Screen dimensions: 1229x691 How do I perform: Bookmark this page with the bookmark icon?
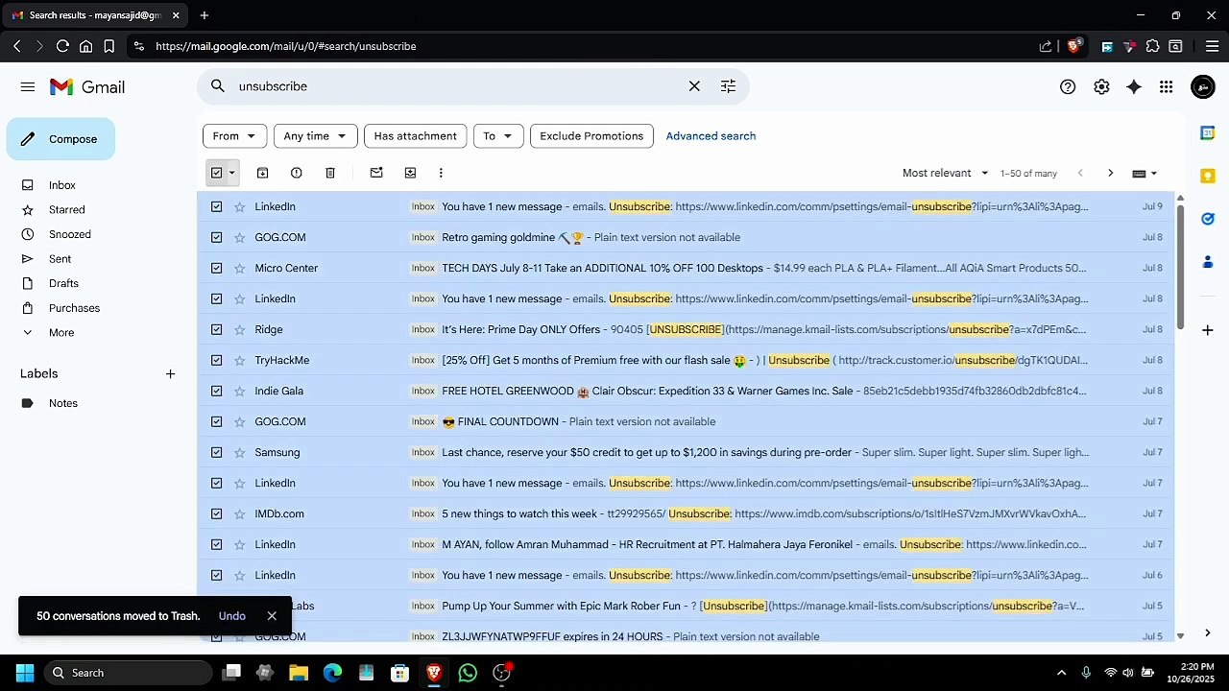click(109, 46)
